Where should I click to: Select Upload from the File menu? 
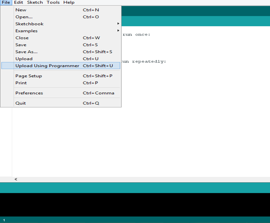[60, 59]
